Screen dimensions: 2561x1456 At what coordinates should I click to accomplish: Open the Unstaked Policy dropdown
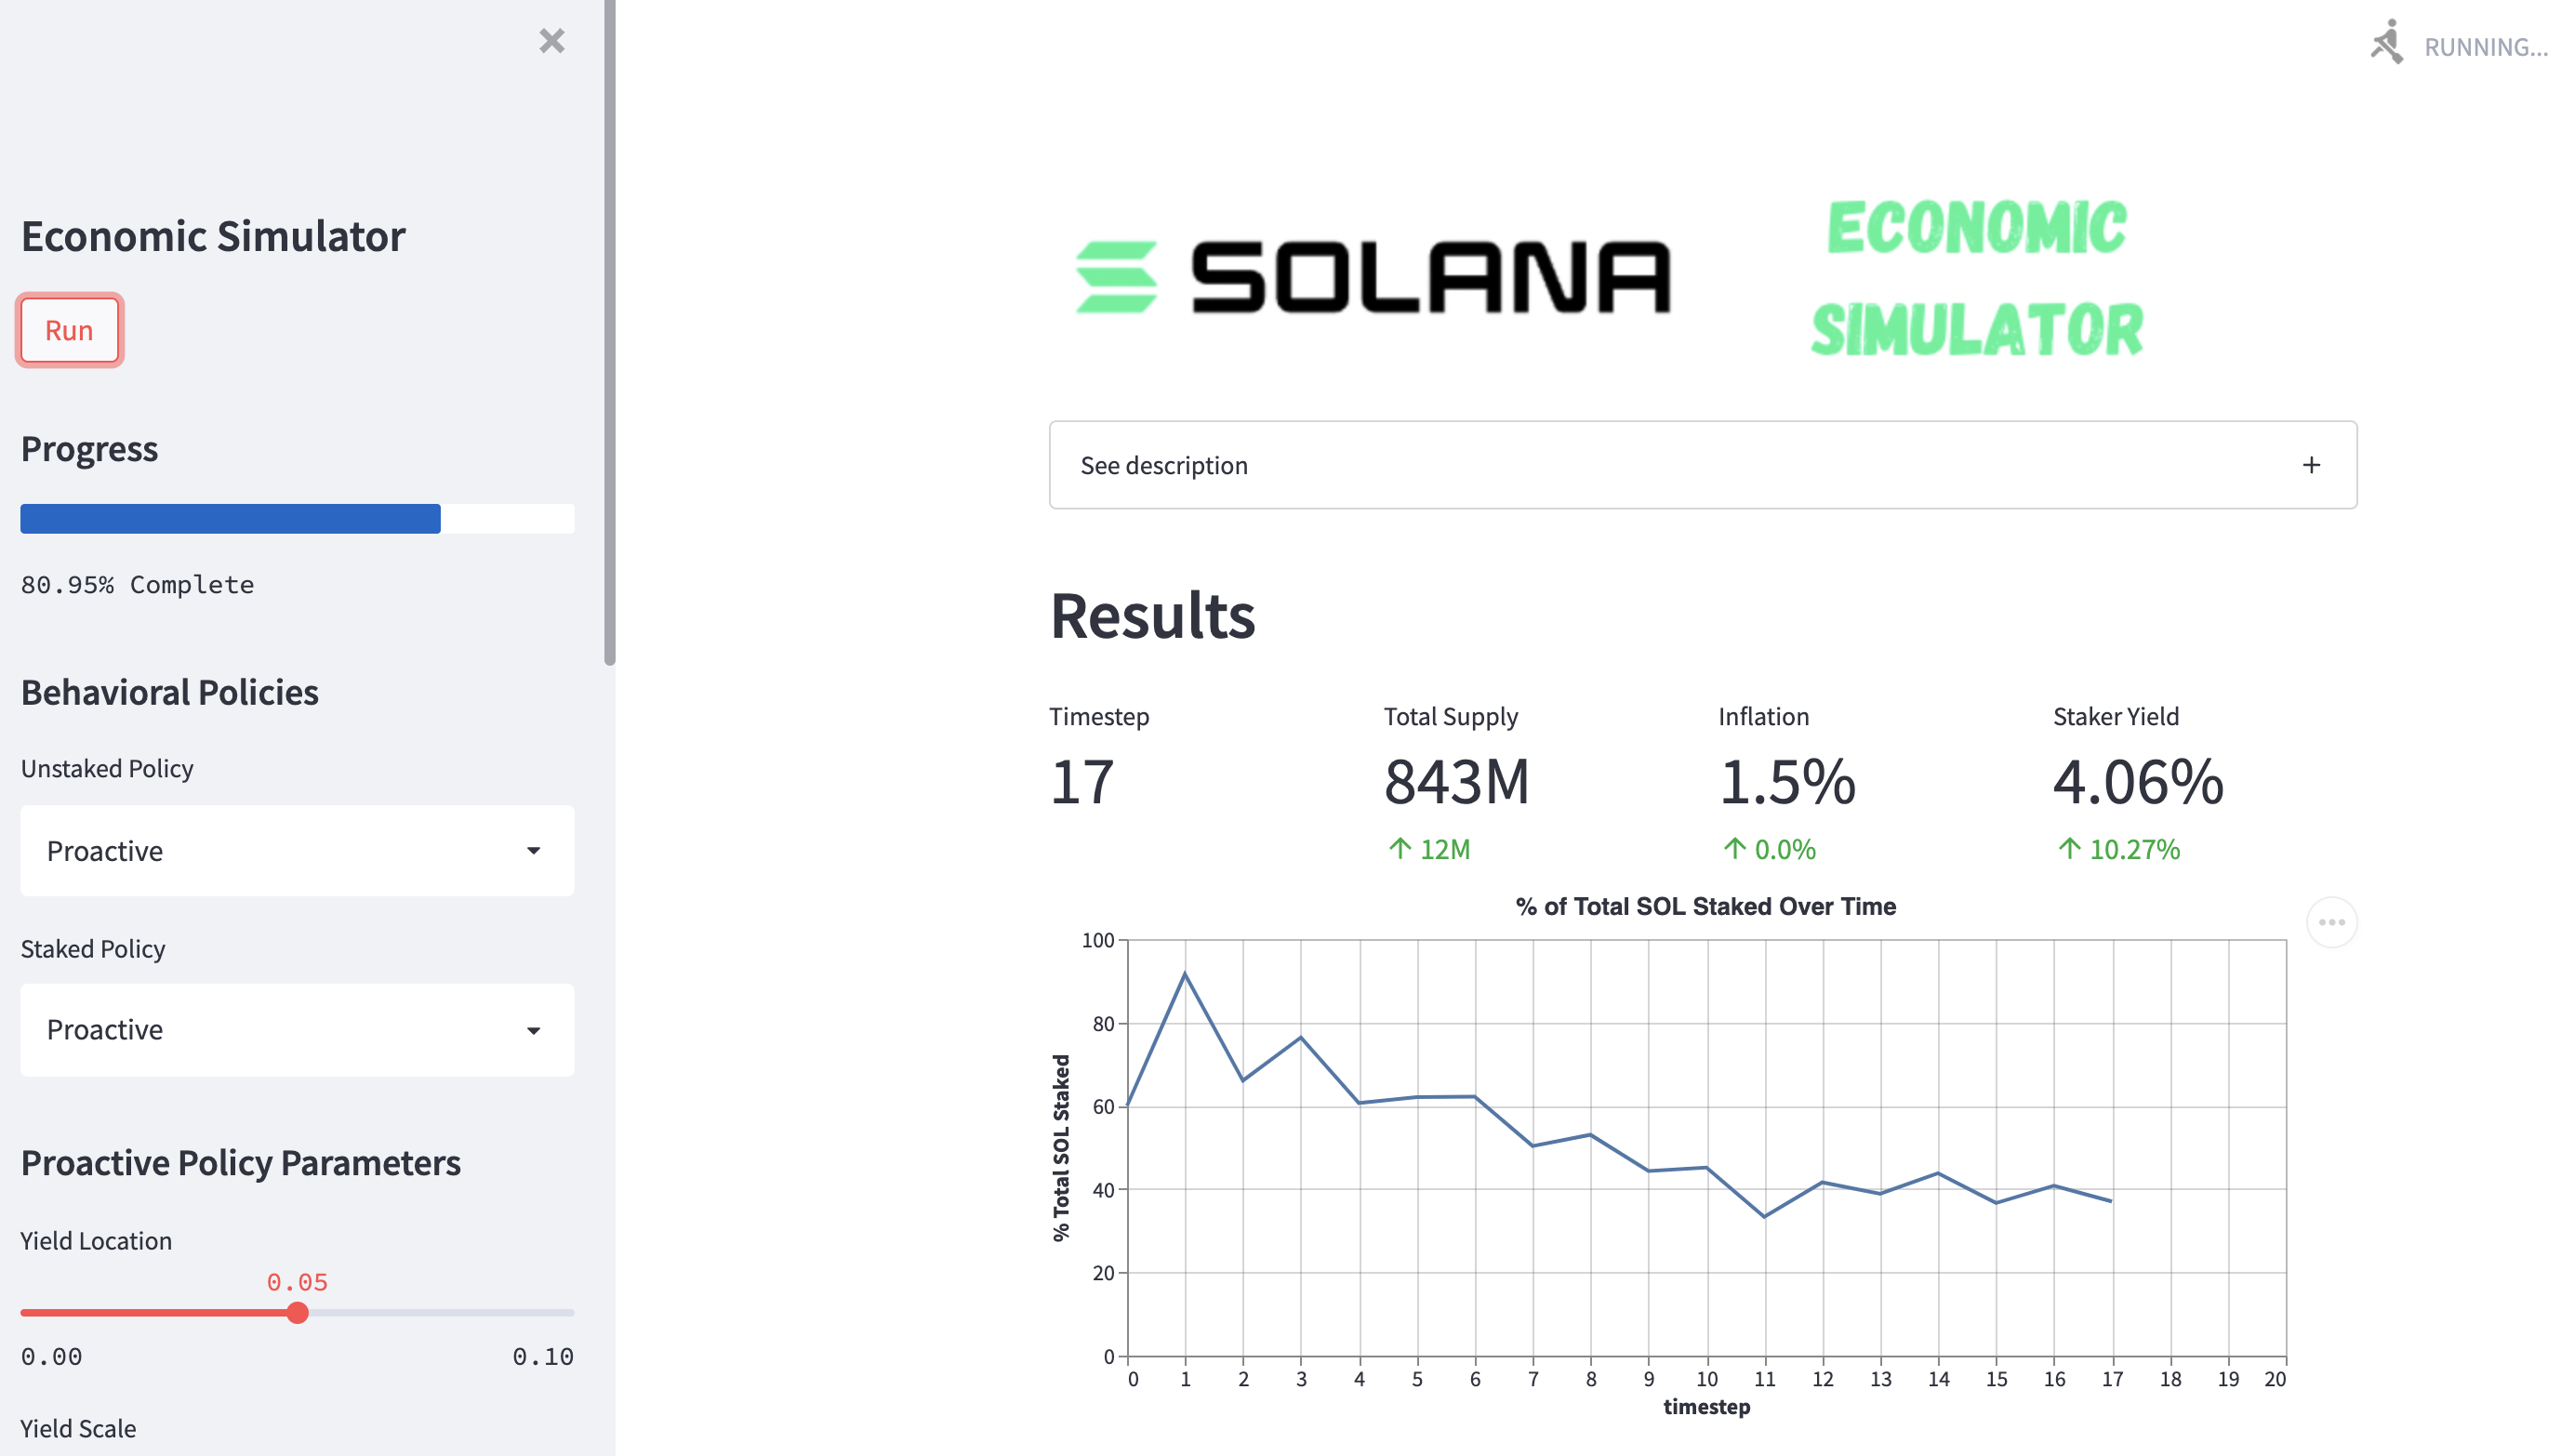pos(297,851)
